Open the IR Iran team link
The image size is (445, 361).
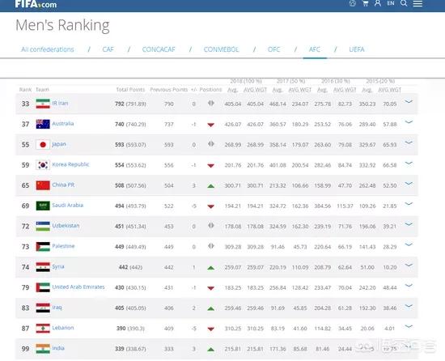tap(60, 103)
